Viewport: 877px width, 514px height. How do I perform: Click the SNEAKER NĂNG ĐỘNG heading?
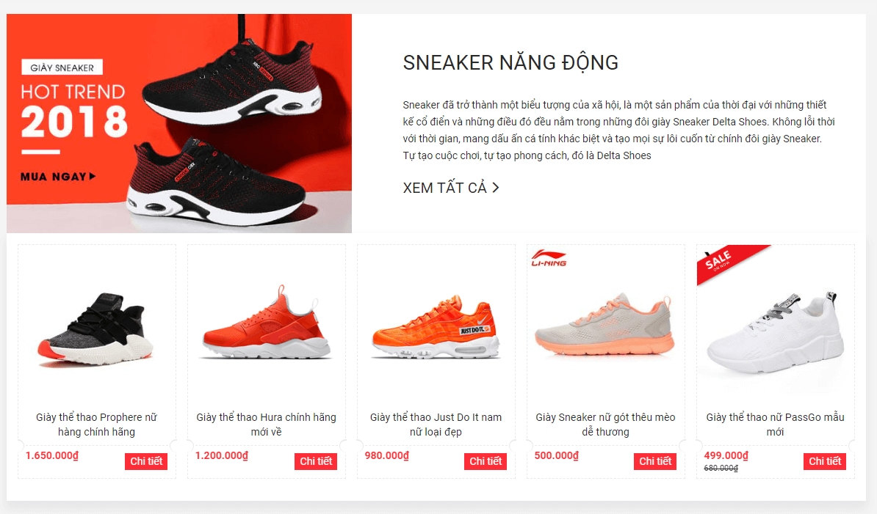tap(510, 62)
